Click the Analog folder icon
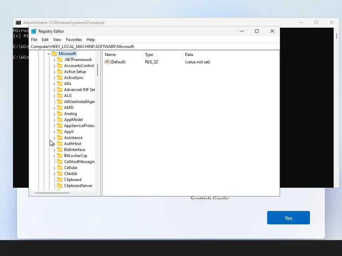 pos(60,114)
